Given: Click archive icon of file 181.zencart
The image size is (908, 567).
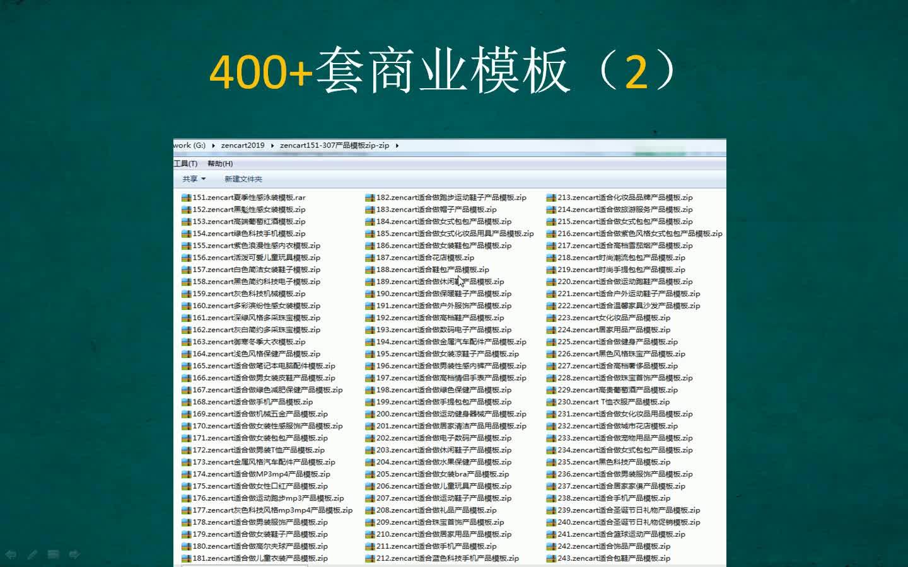Looking at the screenshot, I should [x=186, y=558].
